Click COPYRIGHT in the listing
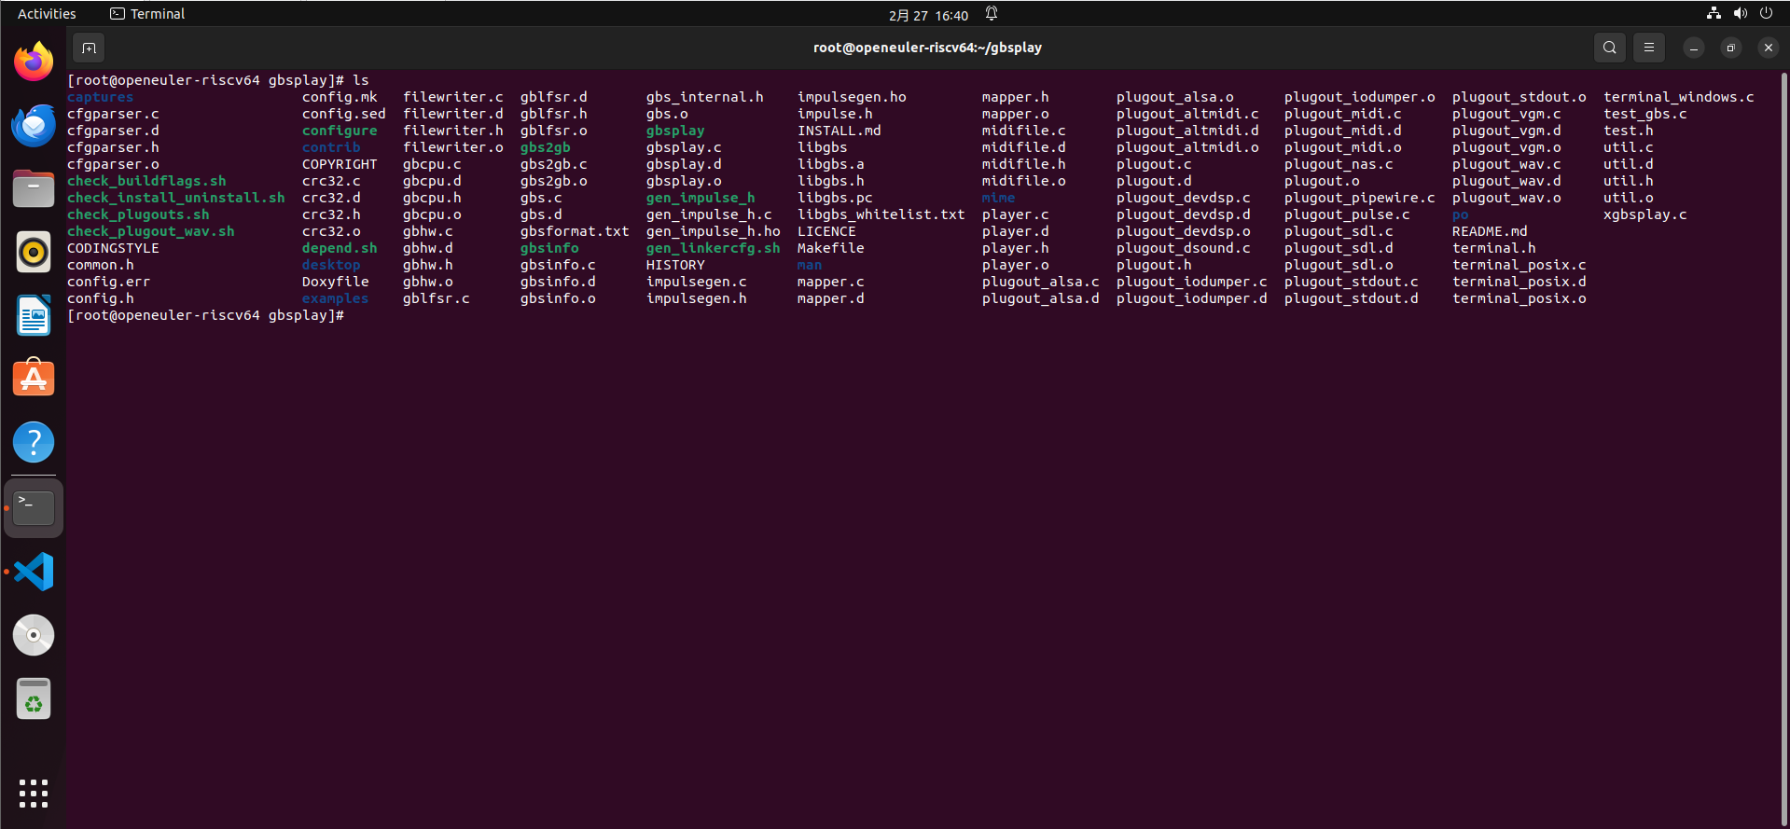The height and width of the screenshot is (829, 1790). coord(340,164)
